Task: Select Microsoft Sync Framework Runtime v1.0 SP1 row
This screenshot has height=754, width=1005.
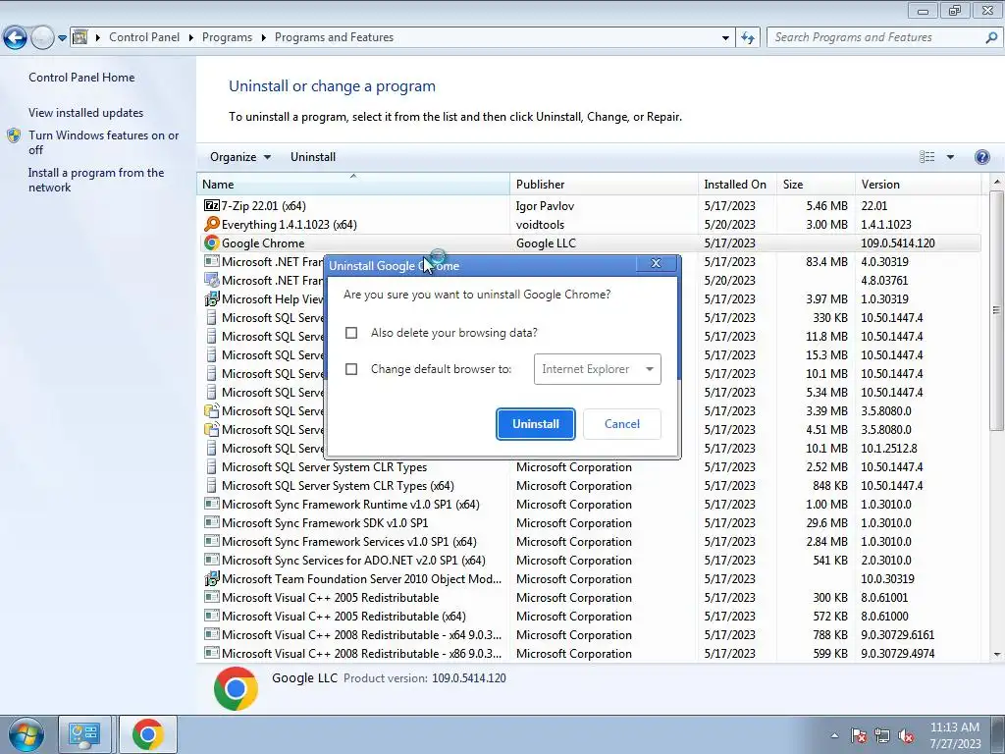Action: pyautogui.click(x=589, y=505)
